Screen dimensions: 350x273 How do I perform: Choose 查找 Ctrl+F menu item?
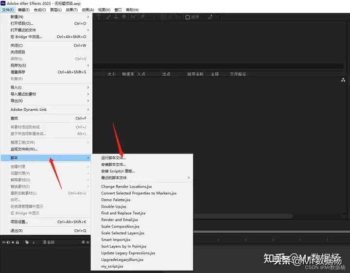[46, 118]
